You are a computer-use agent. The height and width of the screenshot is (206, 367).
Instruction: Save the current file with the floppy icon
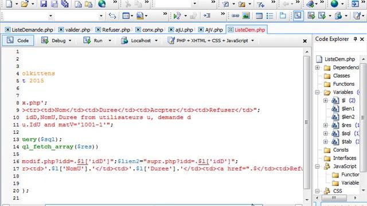coord(44,4)
